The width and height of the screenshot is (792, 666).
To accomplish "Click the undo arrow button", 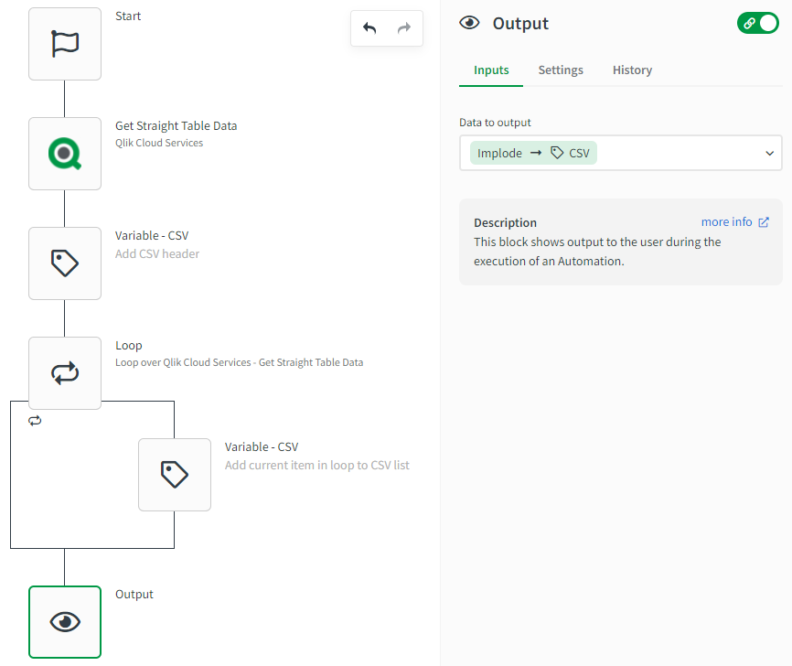I will [369, 28].
